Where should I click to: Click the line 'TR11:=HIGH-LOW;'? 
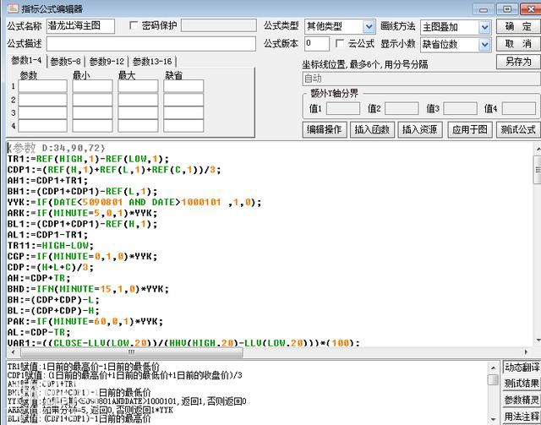[51, 246]
